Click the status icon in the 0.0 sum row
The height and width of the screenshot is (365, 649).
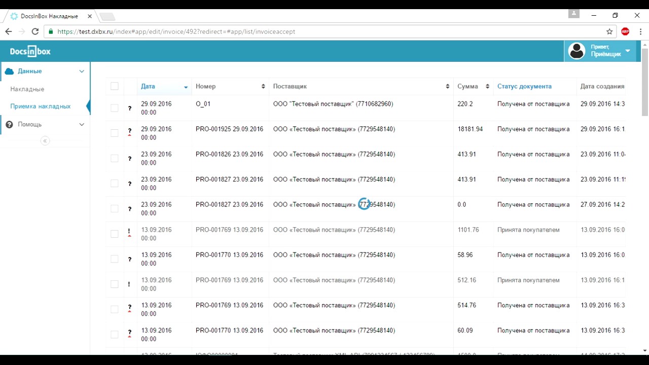(x=130, y=209)
